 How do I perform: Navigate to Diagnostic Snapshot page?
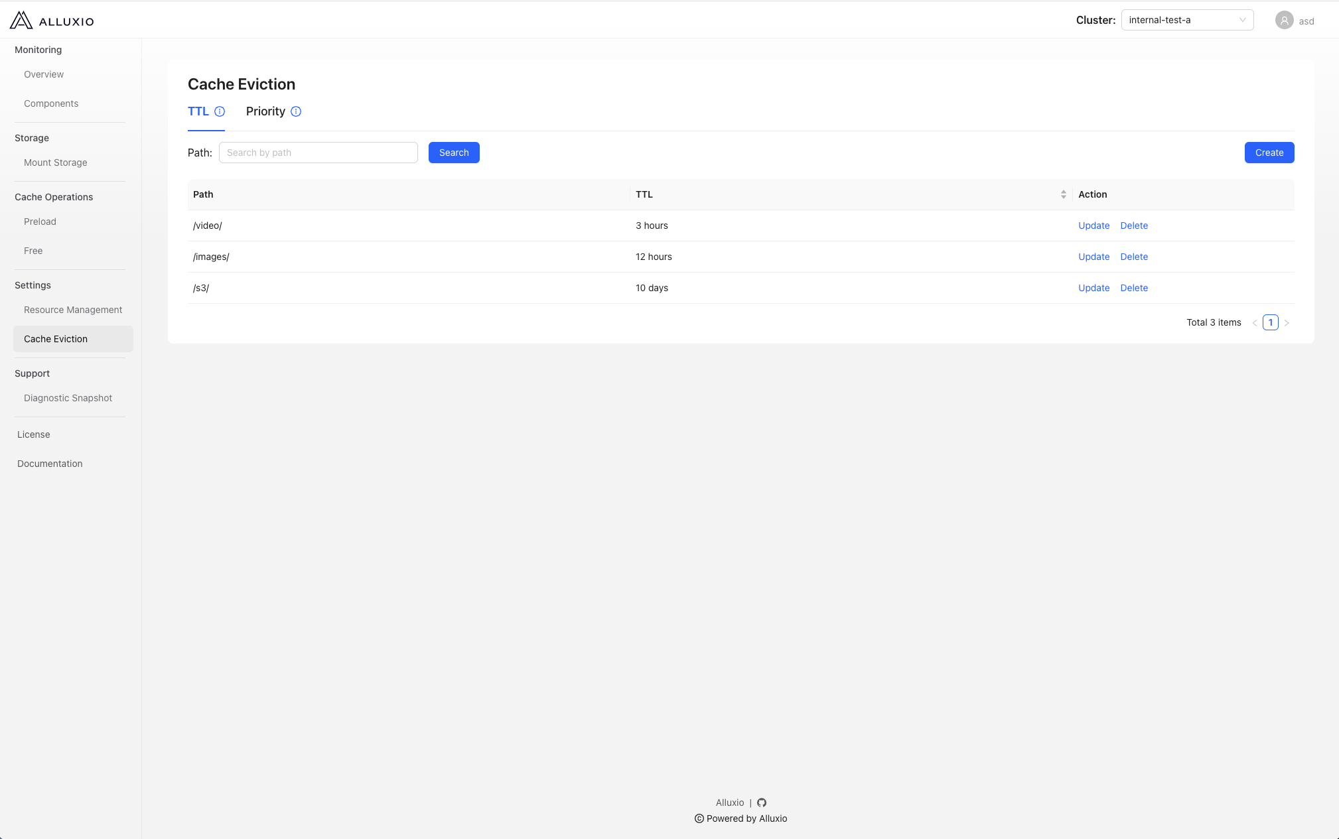pyautogui.click(x=68, y=398)
